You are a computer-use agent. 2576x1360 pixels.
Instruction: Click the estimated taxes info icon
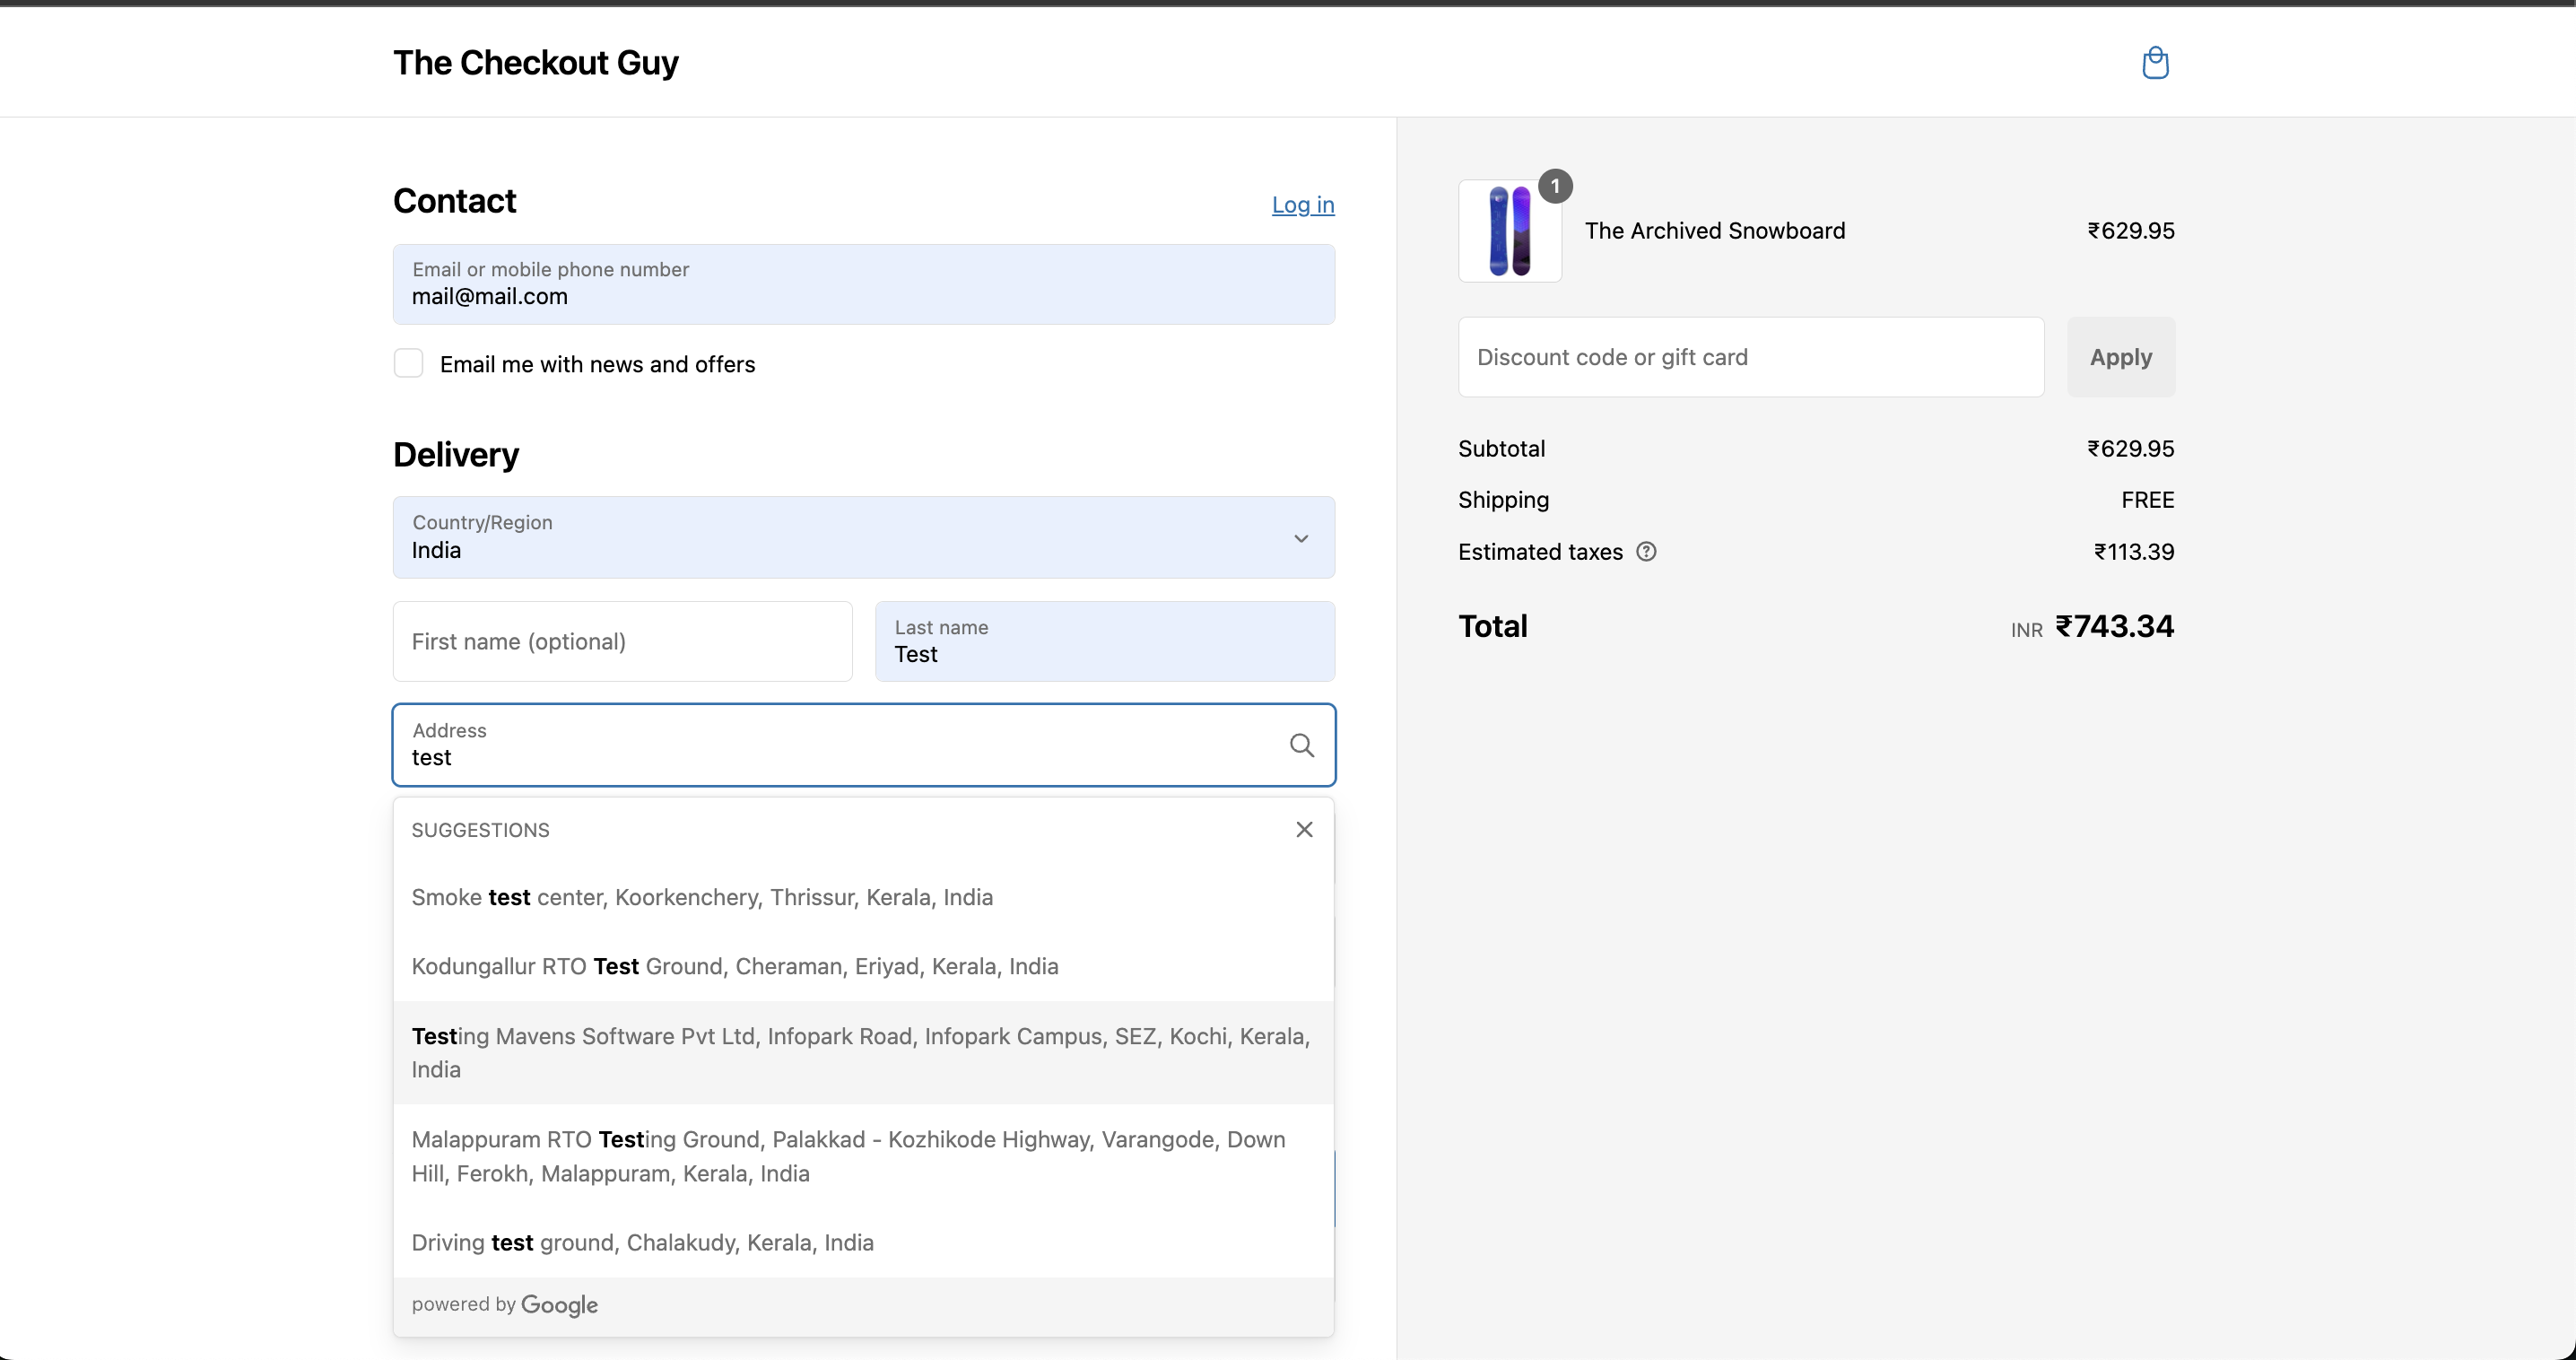click(x=1644, y=551)
